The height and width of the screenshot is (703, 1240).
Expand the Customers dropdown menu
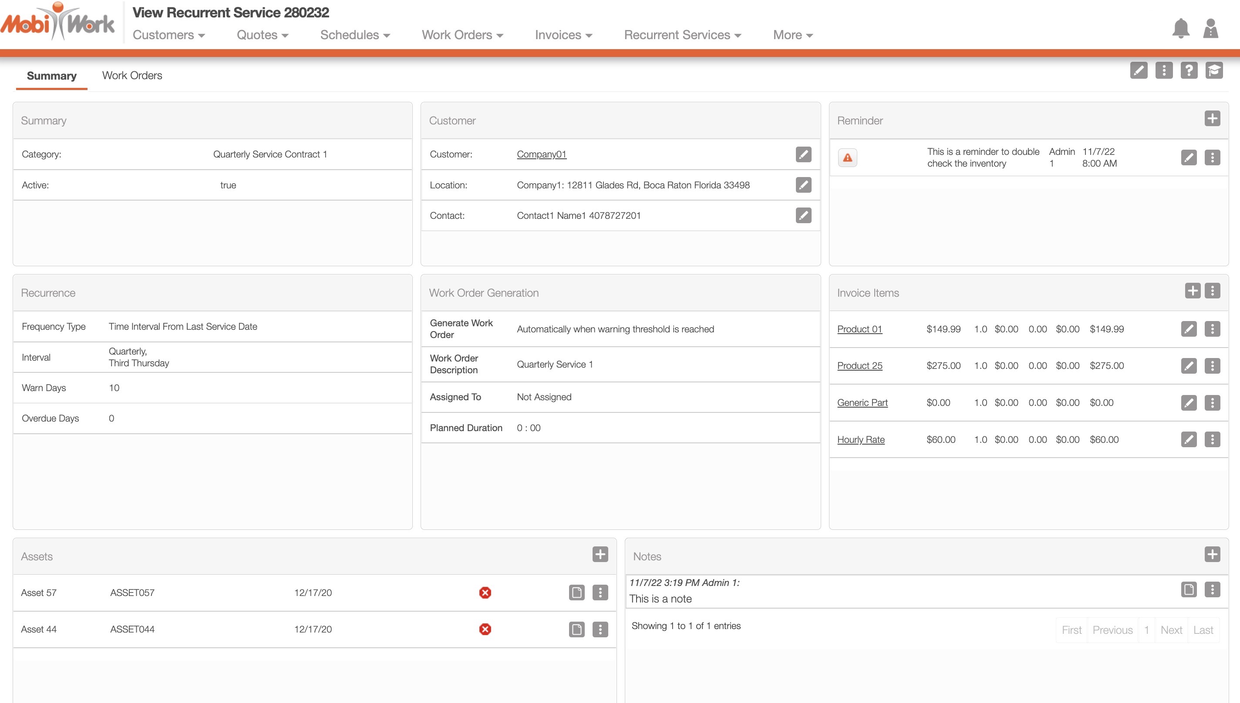168,35
